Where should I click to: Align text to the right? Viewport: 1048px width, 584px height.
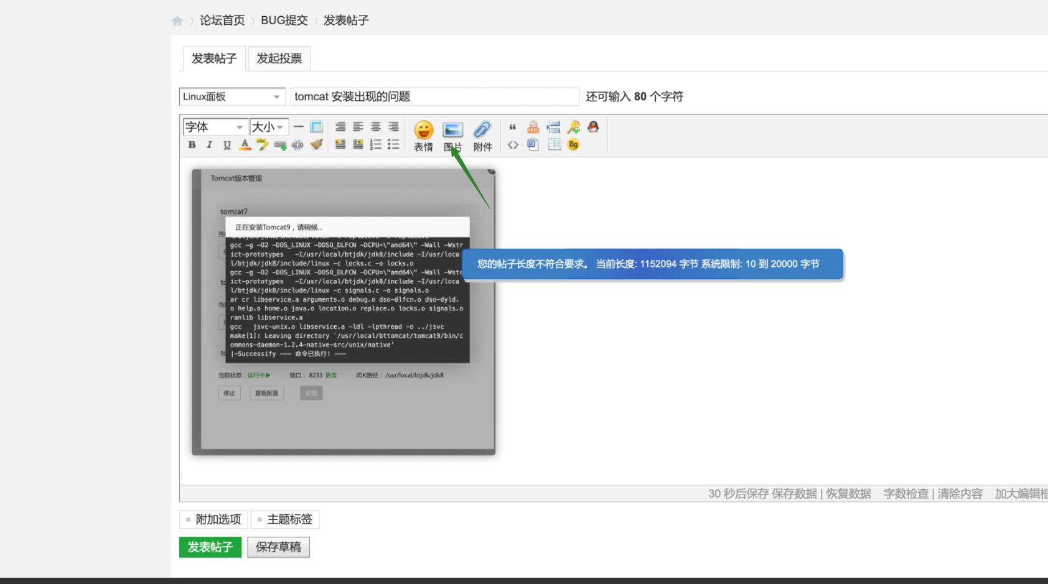[393, 127]
